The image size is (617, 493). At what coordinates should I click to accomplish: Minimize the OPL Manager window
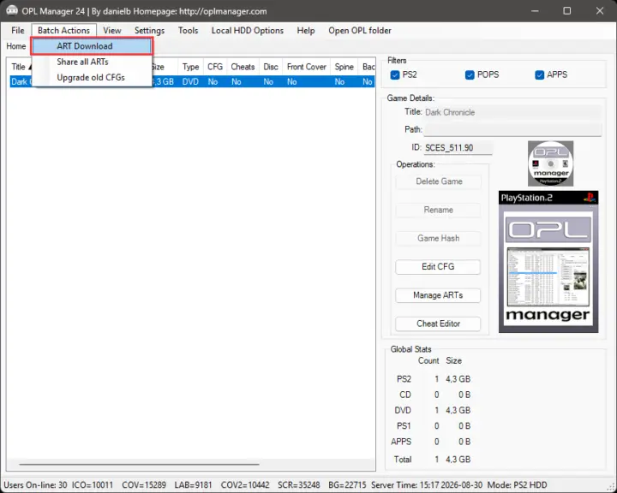(x=535, y=10)
